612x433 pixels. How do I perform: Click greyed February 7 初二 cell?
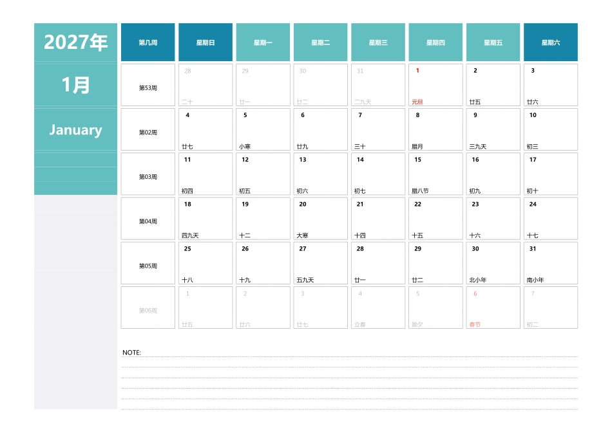551,308
